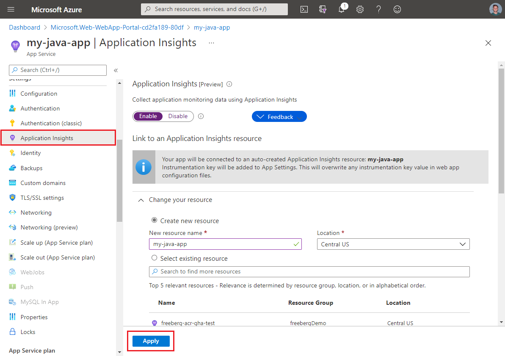The image size is (505, 356).
Task: Choose Select existing resource option
Action: coord(154,258)
